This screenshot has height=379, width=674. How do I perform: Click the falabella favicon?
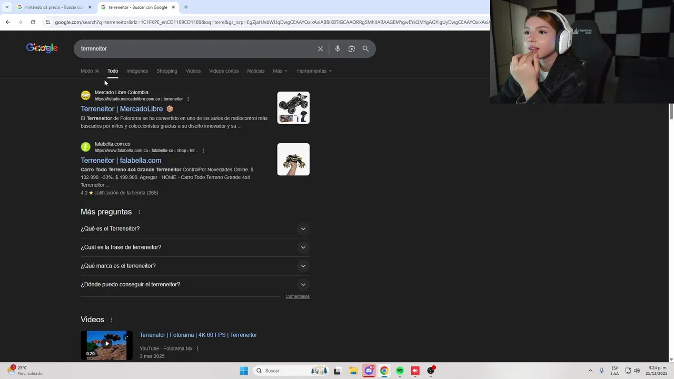tap(85, 147)
